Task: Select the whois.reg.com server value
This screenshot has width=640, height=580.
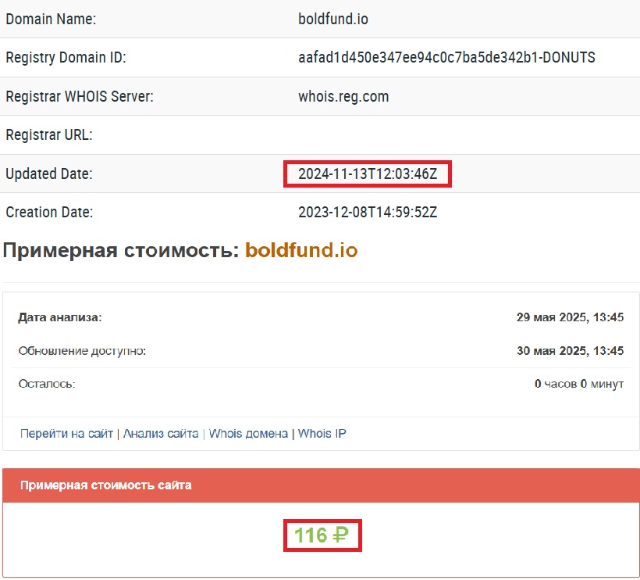Action: pos(343,97)
